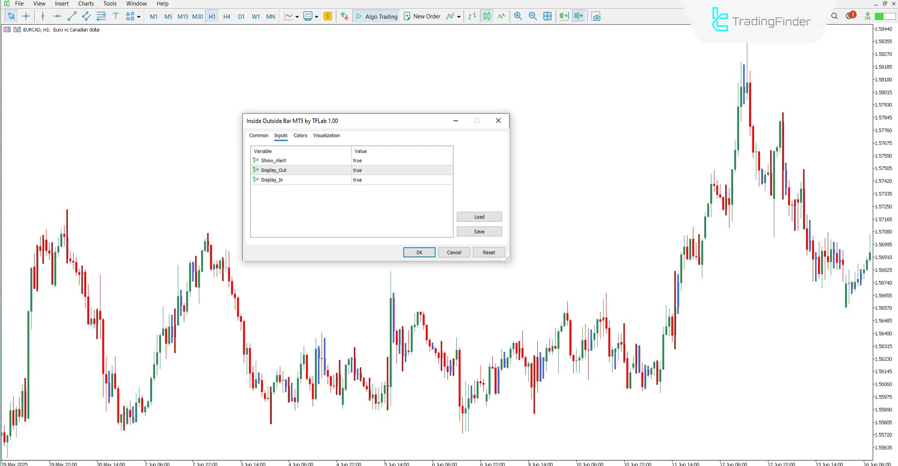Open the search magnifier at top right
Viewport: 898px width, 466px height.
pyautogui.click(x=834, y=15)
